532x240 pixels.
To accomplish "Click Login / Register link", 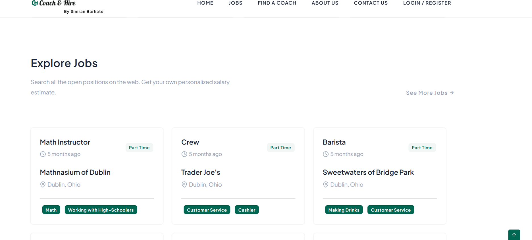I will click(x=427, y=3).
